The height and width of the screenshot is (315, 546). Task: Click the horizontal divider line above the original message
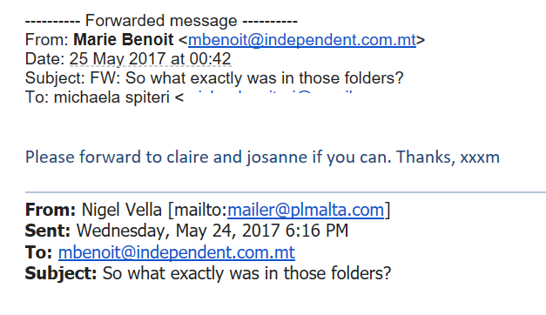coord(286,191)
